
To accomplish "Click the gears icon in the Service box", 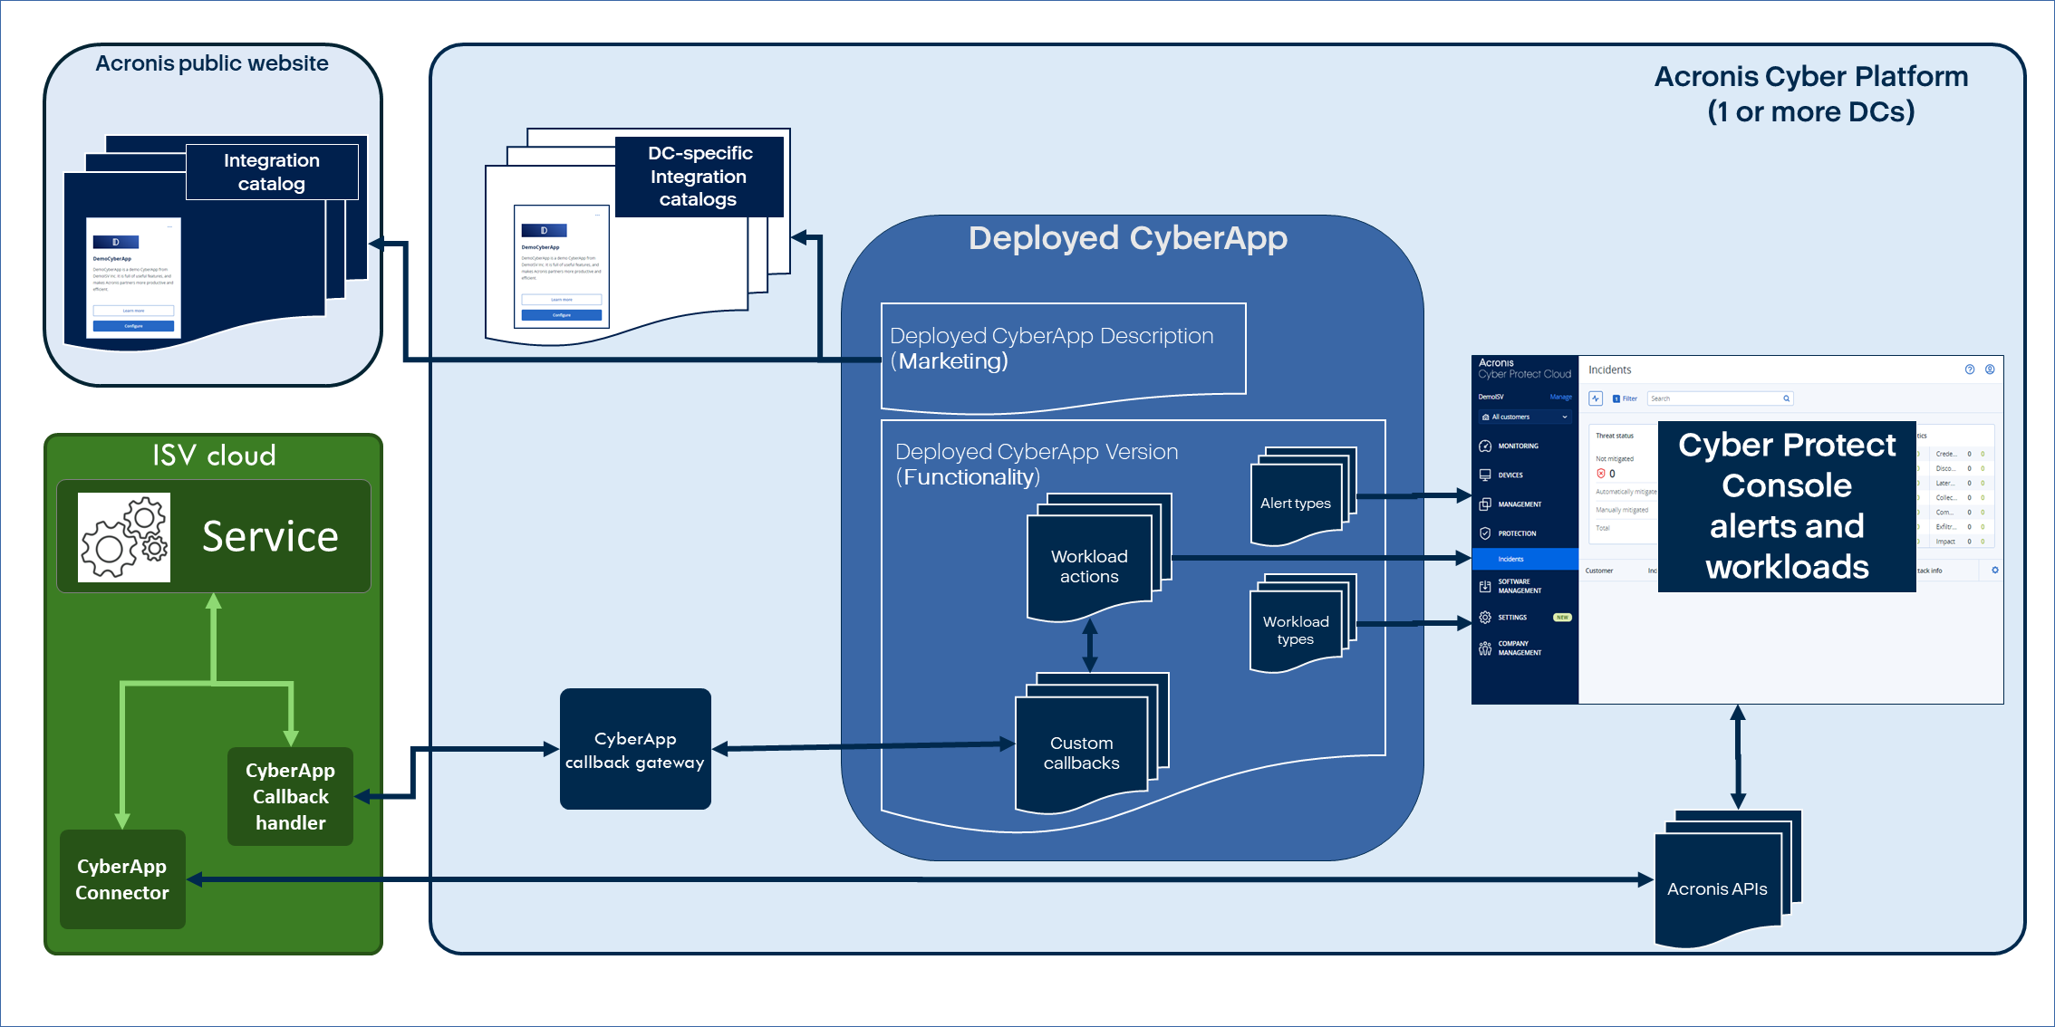I will [124, 537].
